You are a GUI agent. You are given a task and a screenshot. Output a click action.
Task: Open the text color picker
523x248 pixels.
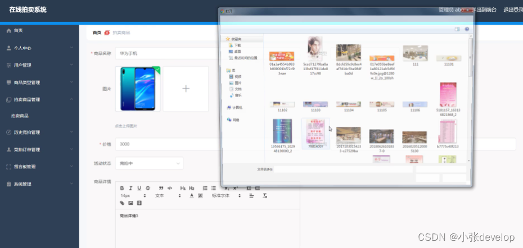(x=192, y=196)
